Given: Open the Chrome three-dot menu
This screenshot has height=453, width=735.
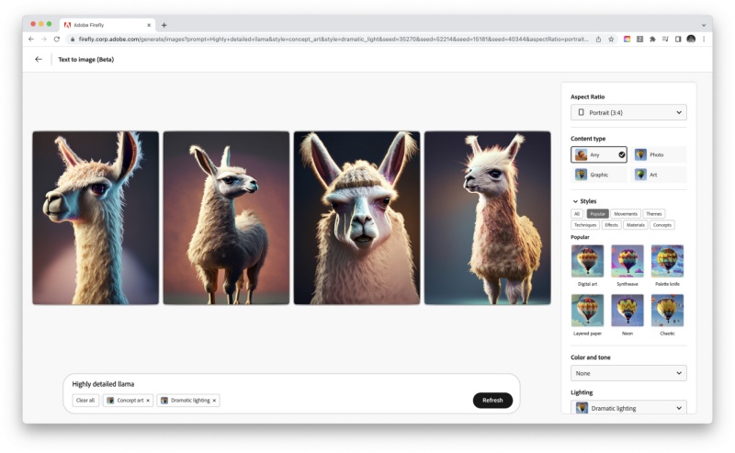Looking at the screenshot, I should [704, 40].
